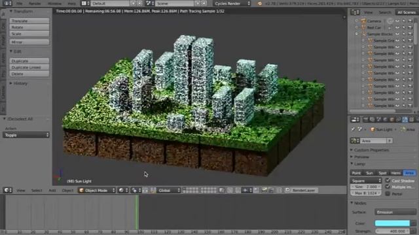Click the Camera object icon in outliner
Screen dimensions: 419x235
pos(364,21)
